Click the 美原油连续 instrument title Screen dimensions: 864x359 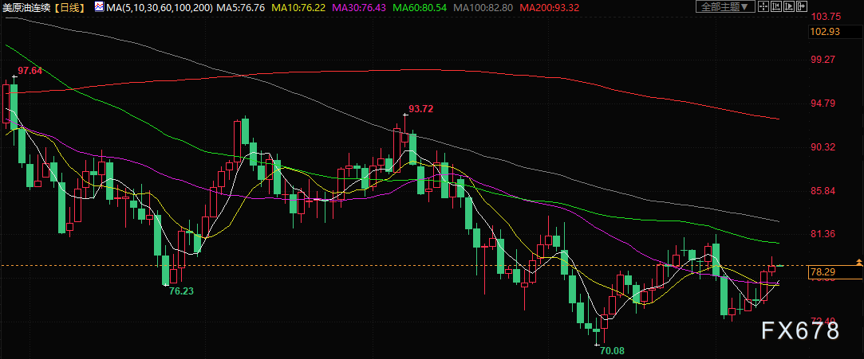tap(27, 7)
